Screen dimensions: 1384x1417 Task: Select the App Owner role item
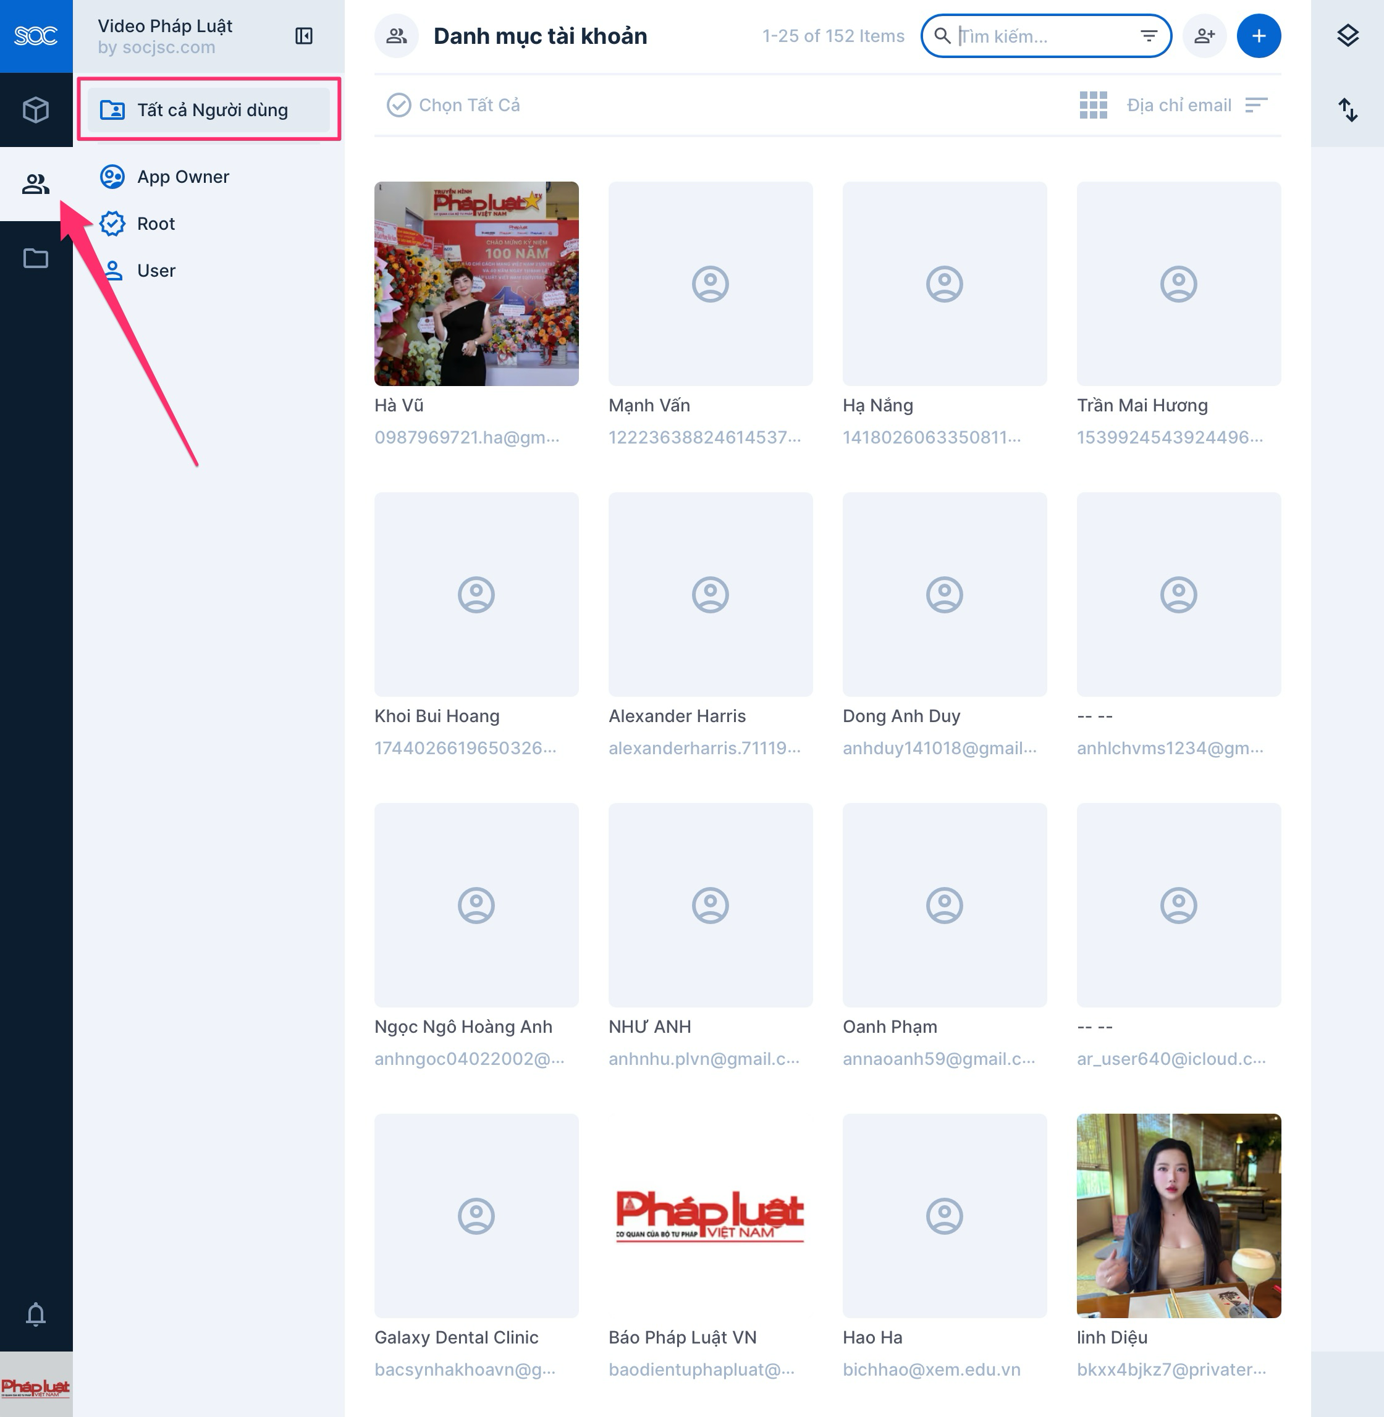click(x=182, y=177)
